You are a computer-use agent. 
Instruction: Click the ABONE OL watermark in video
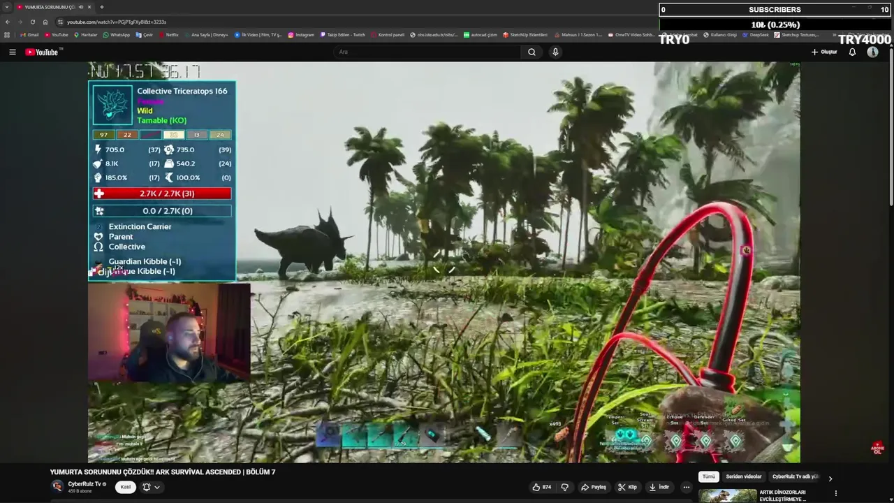877,448
